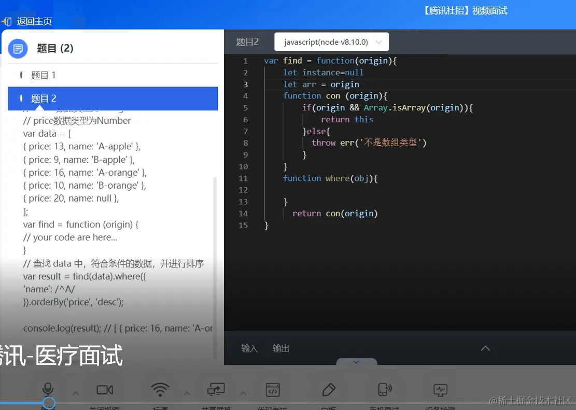The image size is (576, 410).
Task: Click the 'console.log(result);' line
Action: pos(62,328)
